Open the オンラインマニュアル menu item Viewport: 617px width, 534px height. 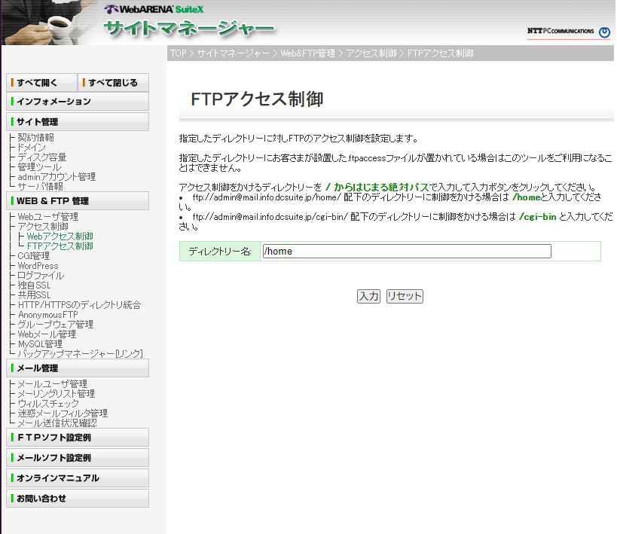(x=78, y=478)
